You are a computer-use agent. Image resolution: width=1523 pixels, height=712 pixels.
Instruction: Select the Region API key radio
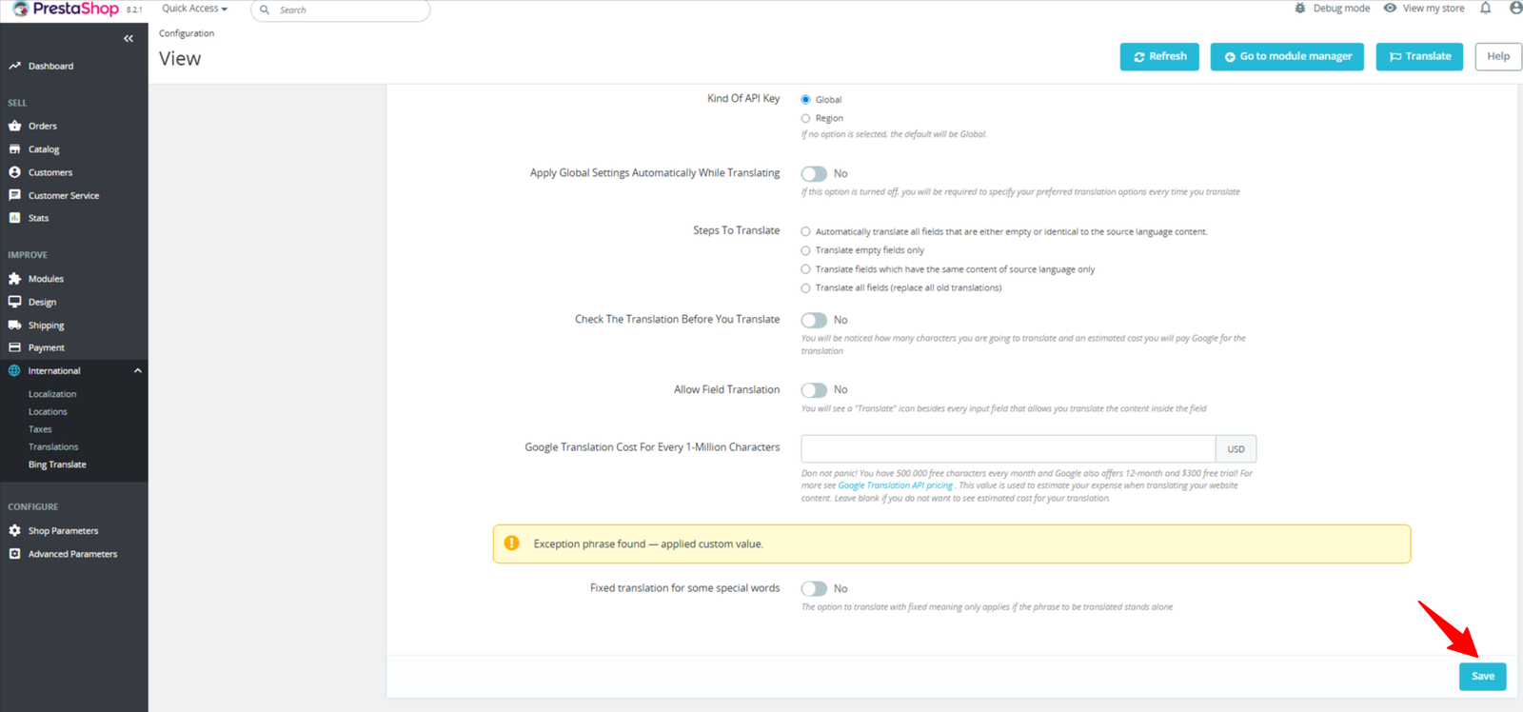point(805,119)
